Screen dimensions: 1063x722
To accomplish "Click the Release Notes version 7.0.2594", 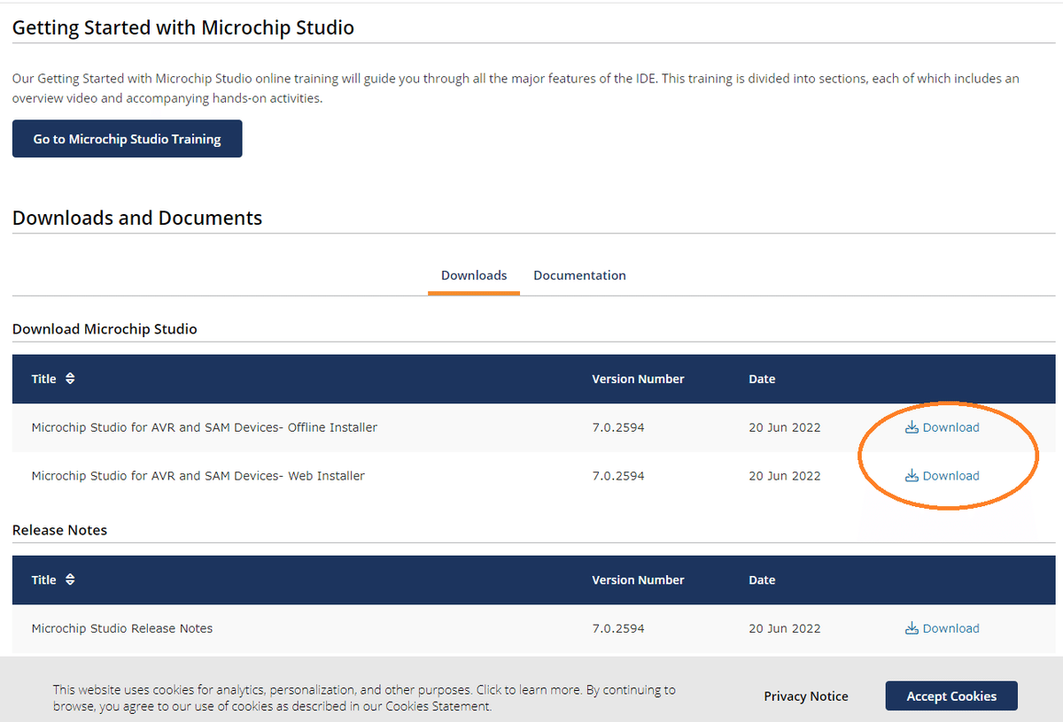I will point(618,628).
